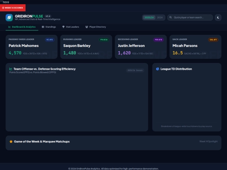Click the 1,620 receiving yards value
227x170 pixels.
pyautogui.click(x=124, y=53)
